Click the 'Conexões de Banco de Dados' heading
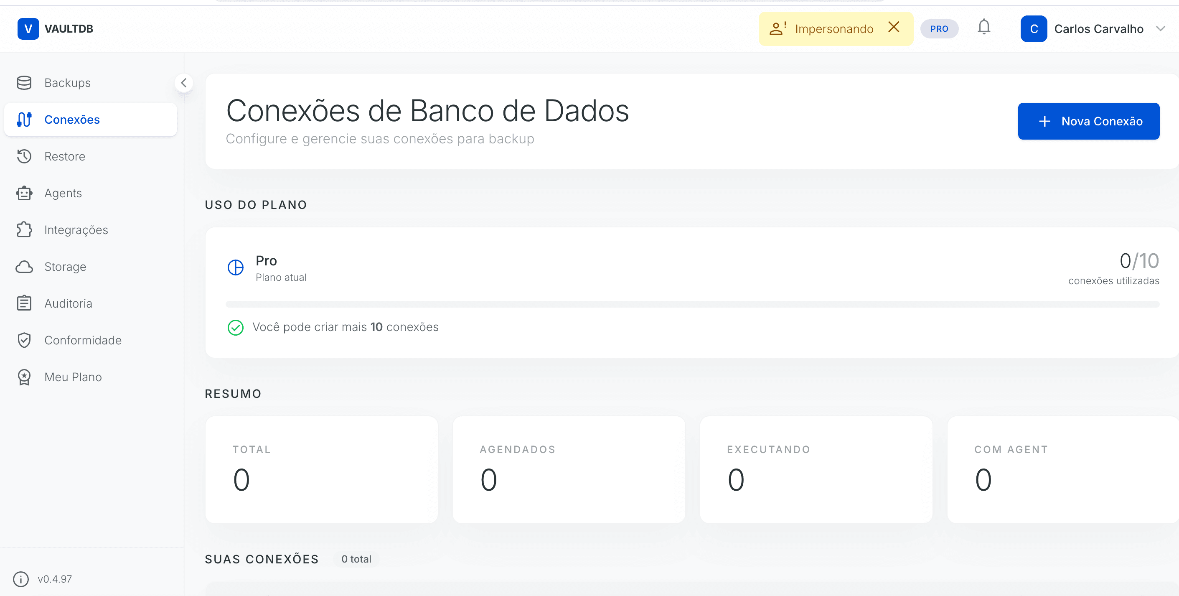Image resolution: width=1179 pixels, height=596 pixels. click(427, 110)
